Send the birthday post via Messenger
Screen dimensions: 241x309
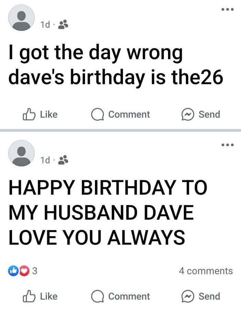click(x=201, y=296)
